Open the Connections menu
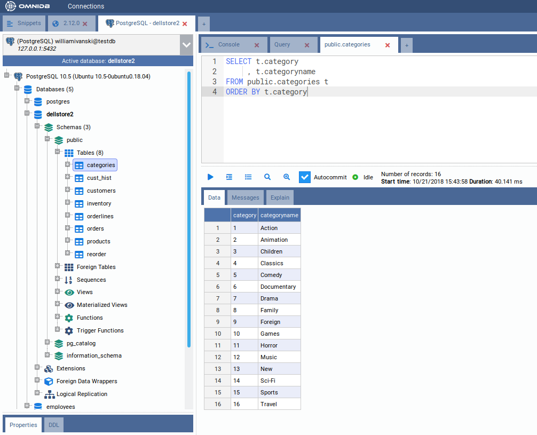The image size is (537, 435). pyautogui.click(x=86, y=6)
